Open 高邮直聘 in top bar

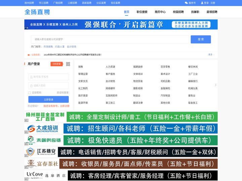point(87,3)
